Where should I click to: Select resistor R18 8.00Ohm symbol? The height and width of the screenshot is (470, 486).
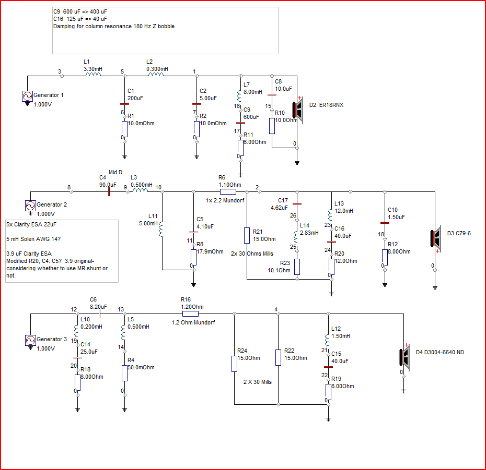(77, 382)
